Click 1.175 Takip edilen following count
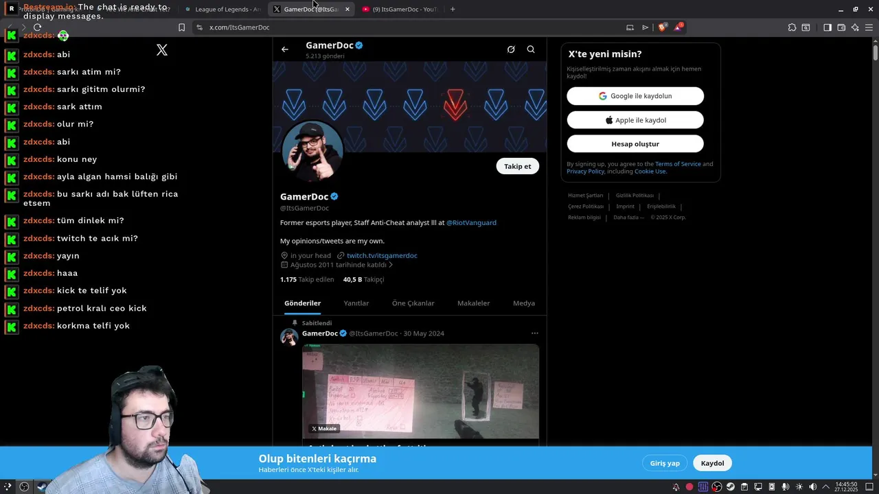Image resolution: width=879 pixels, height=494 pixels. pos(307,279)
